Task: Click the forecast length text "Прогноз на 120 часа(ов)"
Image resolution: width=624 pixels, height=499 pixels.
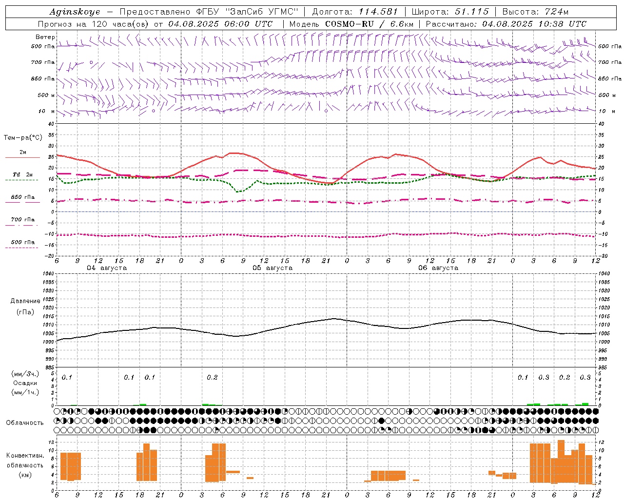Action: point(94,24)
